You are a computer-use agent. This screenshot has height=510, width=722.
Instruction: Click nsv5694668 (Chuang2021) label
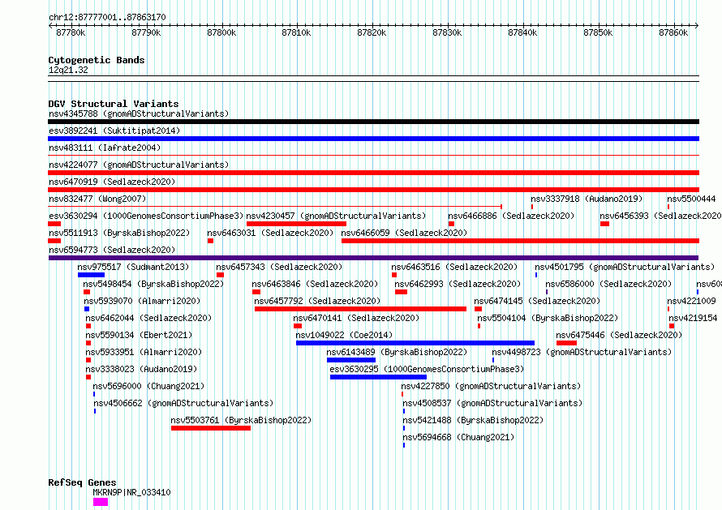pyautogui.click(x=458, y=437)
